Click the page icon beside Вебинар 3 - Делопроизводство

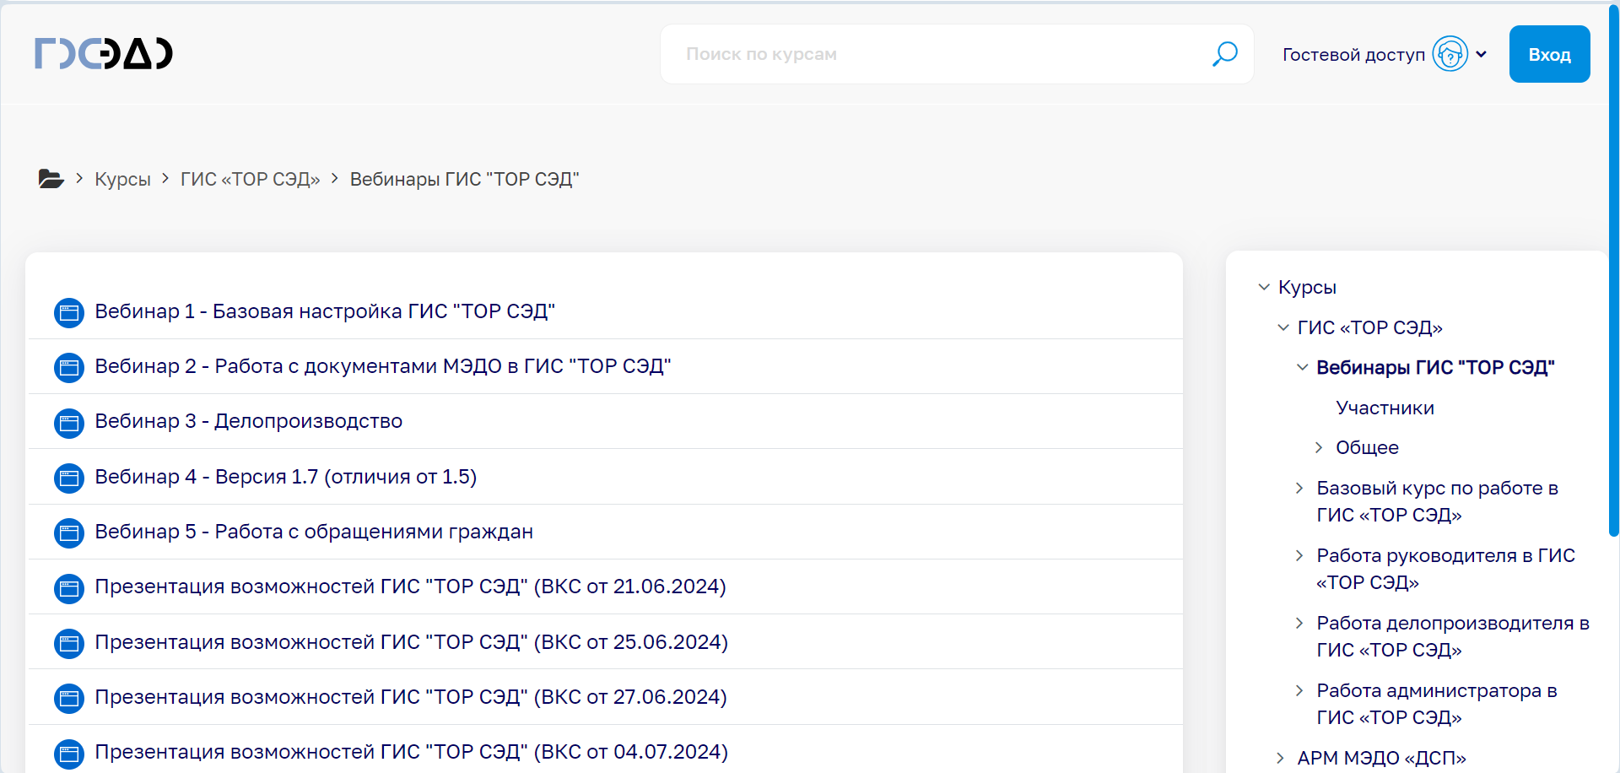[x=69, y=423]
